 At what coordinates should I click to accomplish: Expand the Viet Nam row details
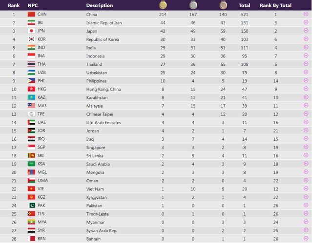click(306, 189)
